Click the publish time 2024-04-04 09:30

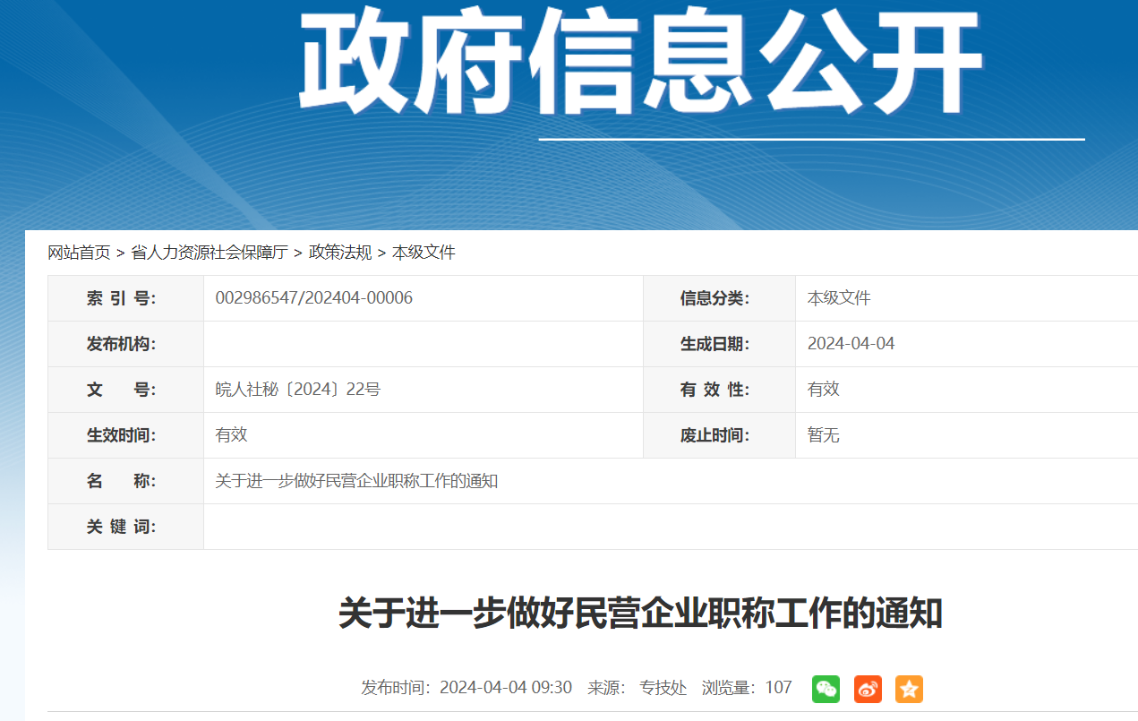point(506,688)
